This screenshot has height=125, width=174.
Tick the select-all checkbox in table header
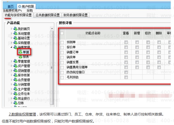[x=62, y=33]
